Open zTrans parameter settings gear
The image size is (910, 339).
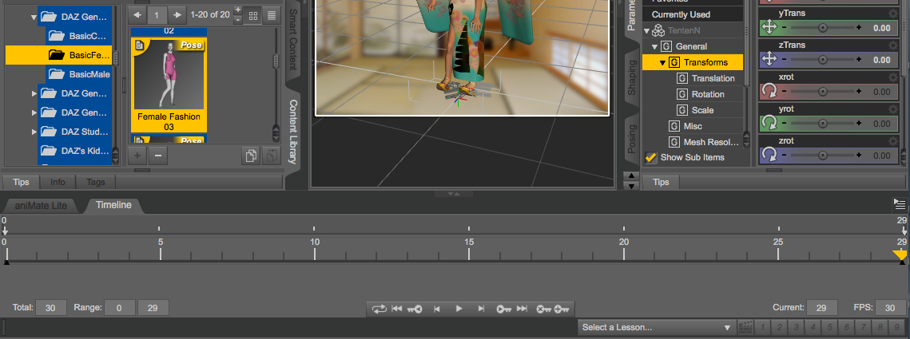892,45
